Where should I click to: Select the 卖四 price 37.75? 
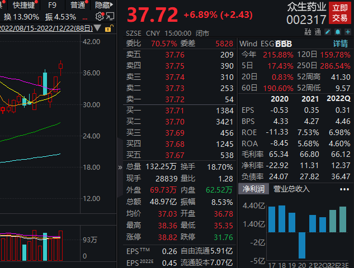[174, 66]
